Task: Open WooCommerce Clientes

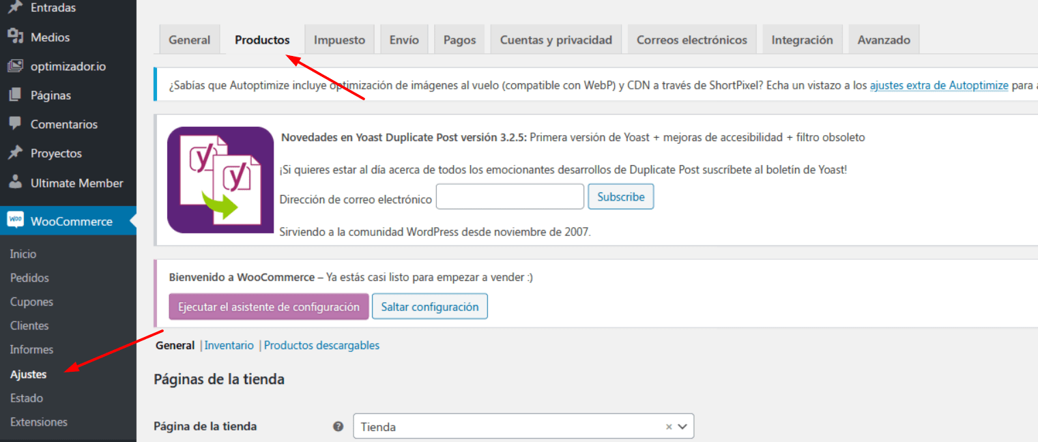Action: coord(29,325)
